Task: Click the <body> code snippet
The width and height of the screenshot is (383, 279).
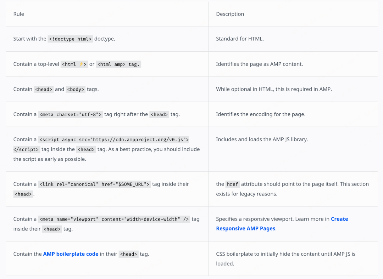Action: click(x=76, y=89)
